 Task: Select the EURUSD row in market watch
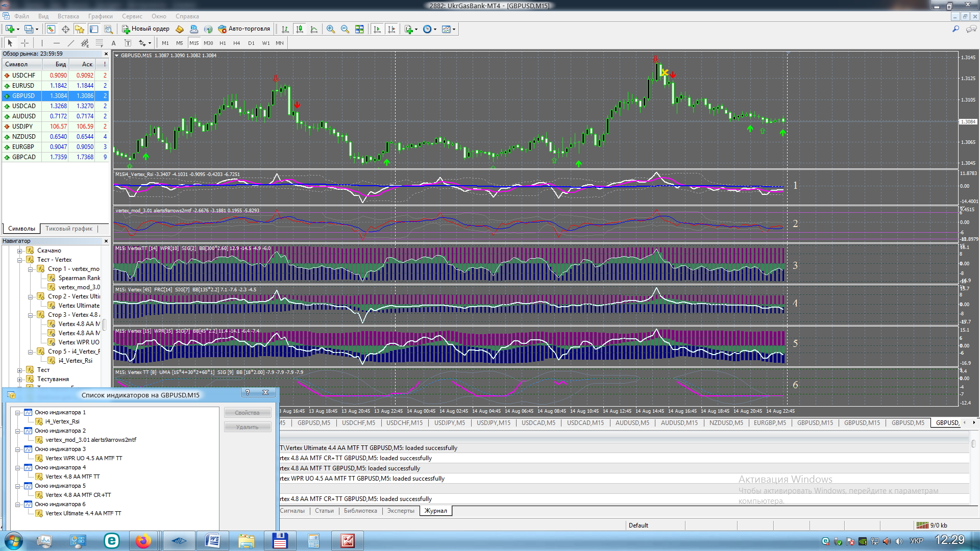(x=23, y=86)
